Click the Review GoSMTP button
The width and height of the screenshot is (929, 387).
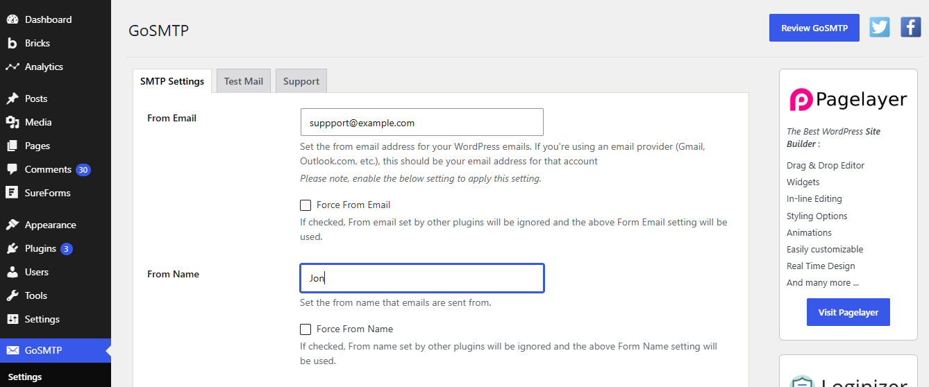click(814, 28)
